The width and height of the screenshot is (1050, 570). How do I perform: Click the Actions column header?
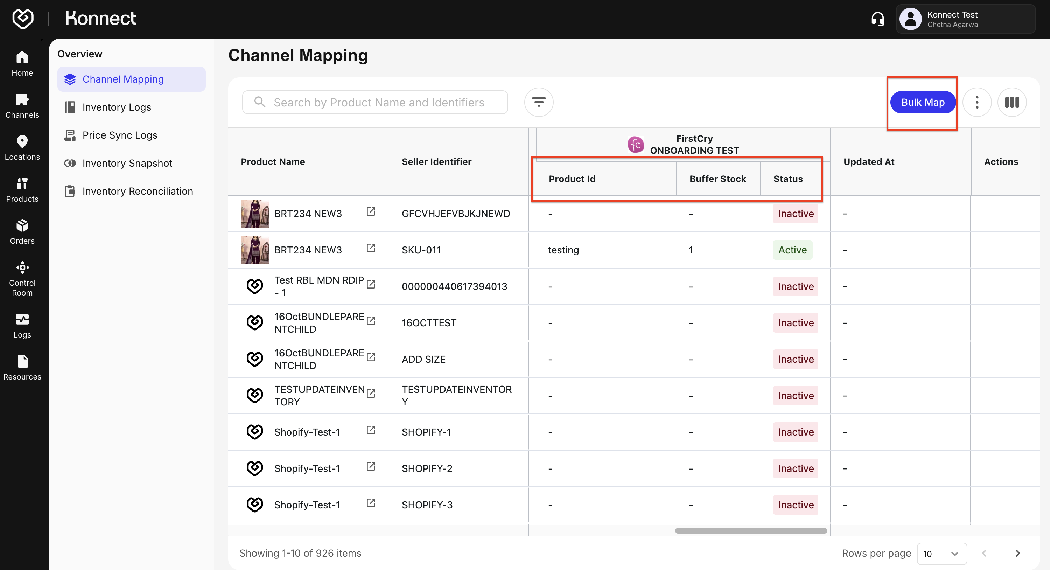[x=1001, y=161]
